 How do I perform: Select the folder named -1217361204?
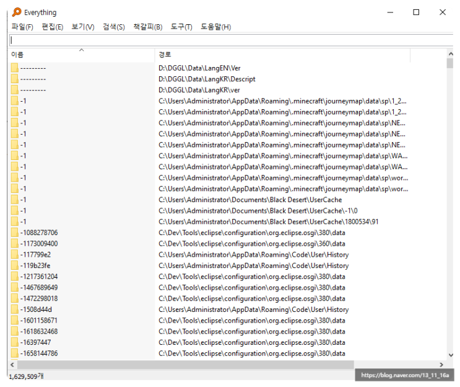point(39,277)
